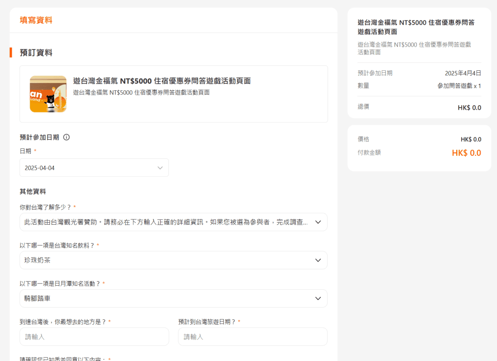Click the 價格 HK$ 0.0 value
Viewport: 497px width, 361px height.
point(470,140)
